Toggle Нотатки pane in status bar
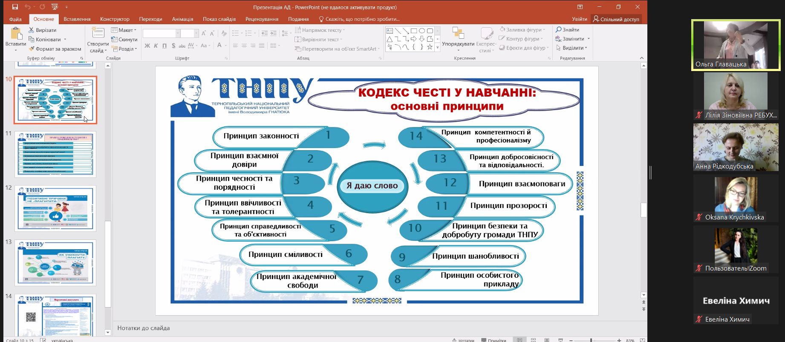 [463, 340]
